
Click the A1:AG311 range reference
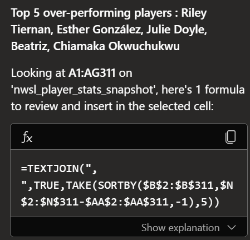click(x=92, y=73)
